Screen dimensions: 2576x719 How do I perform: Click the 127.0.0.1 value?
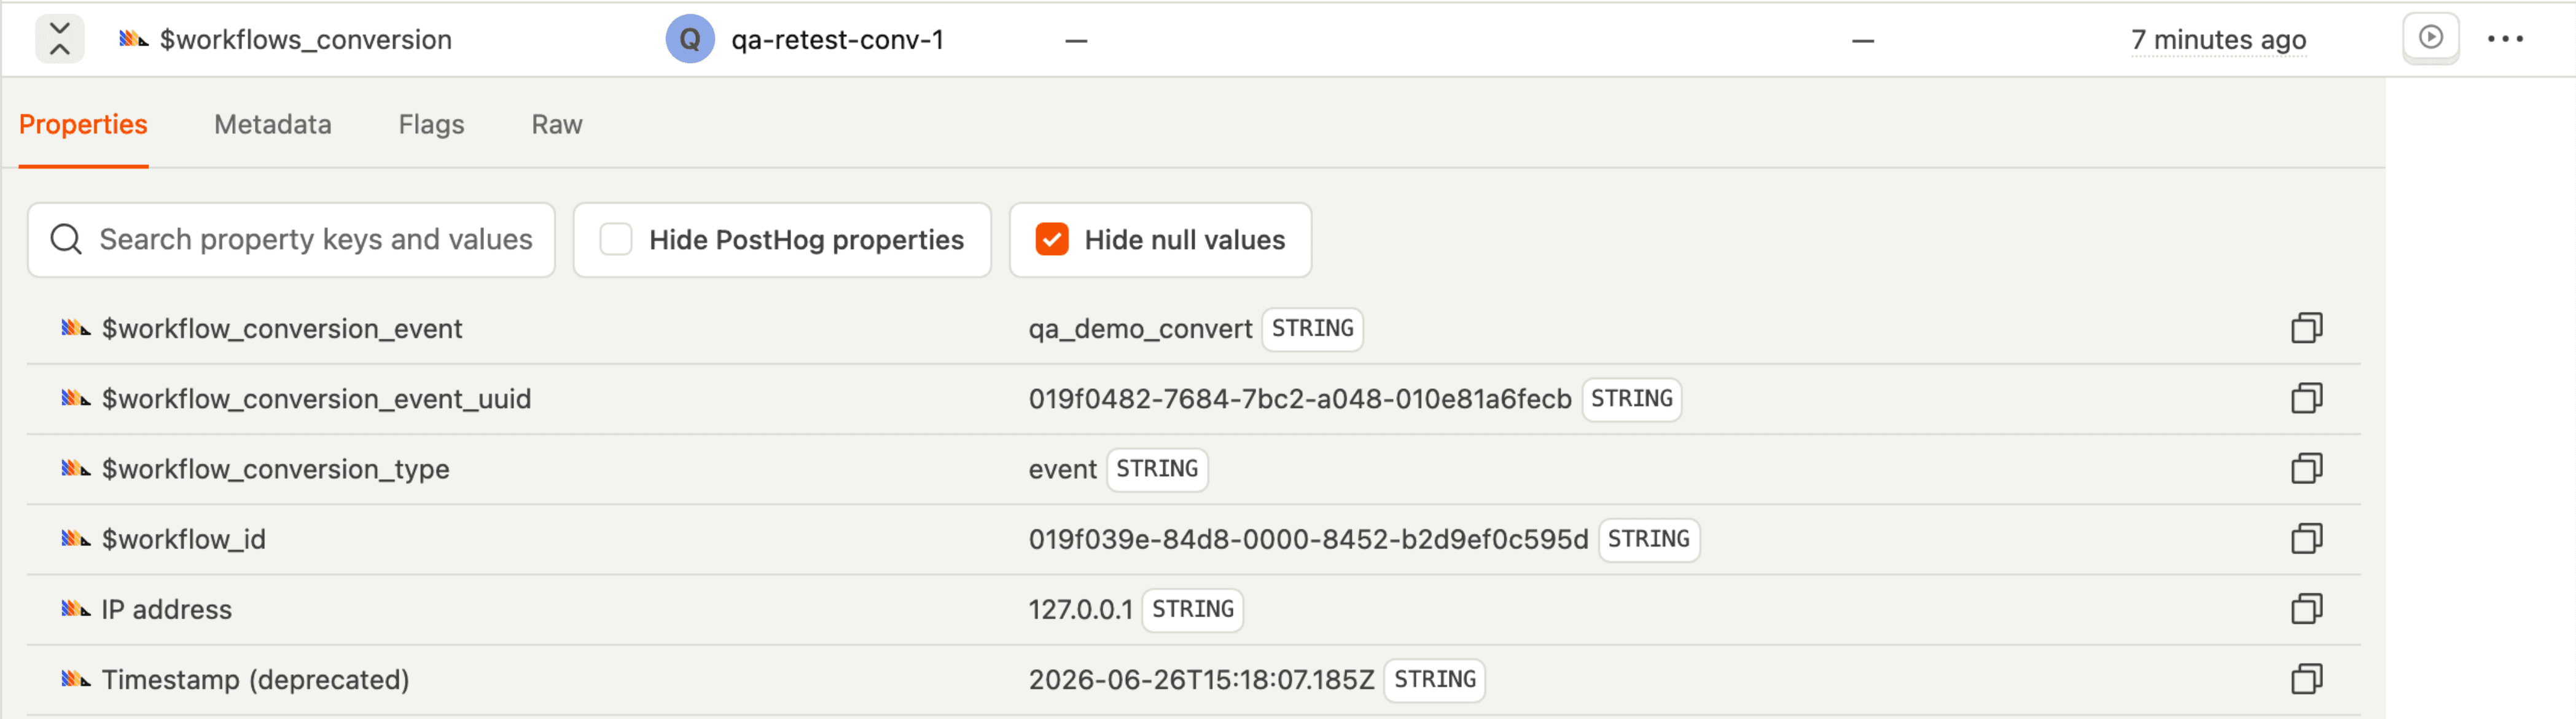click(x=1080, y=609)
